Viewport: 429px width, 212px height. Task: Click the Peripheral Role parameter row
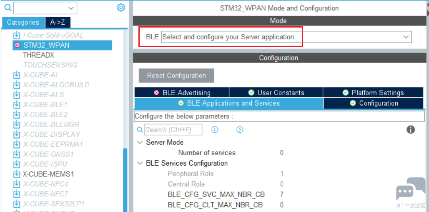pyautogui.click(x=226, y=174)
